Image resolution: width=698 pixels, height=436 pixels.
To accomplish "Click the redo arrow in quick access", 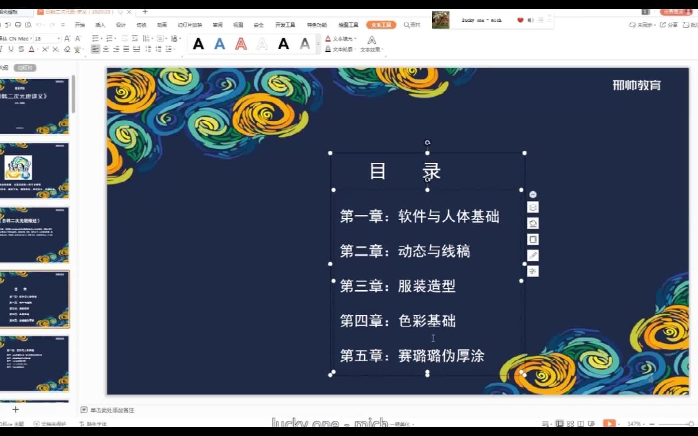I will pos(52,25).
